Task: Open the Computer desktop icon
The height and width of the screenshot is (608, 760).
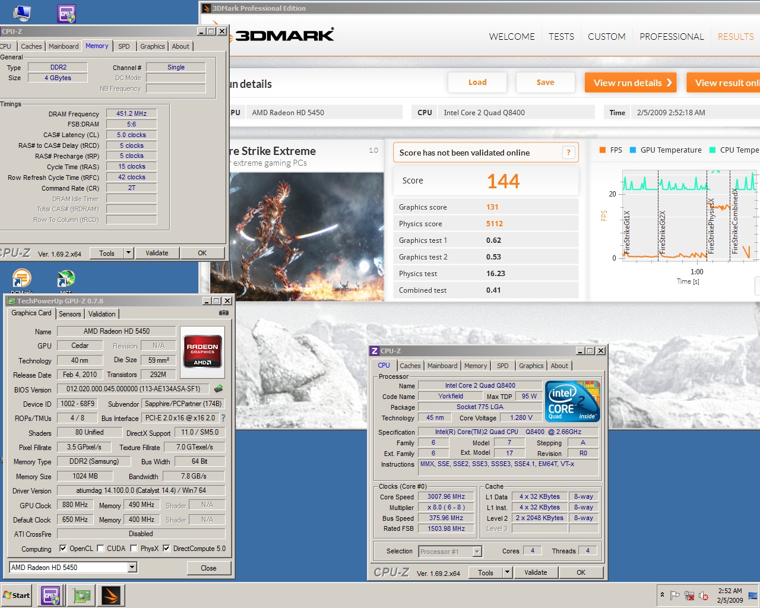Action: (21, 12)
